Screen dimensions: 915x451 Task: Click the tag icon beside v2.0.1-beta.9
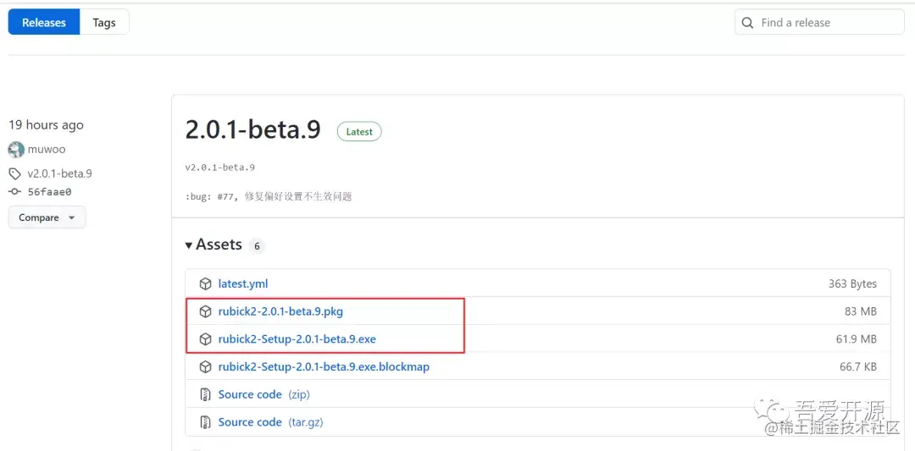[x=14, y=173]
